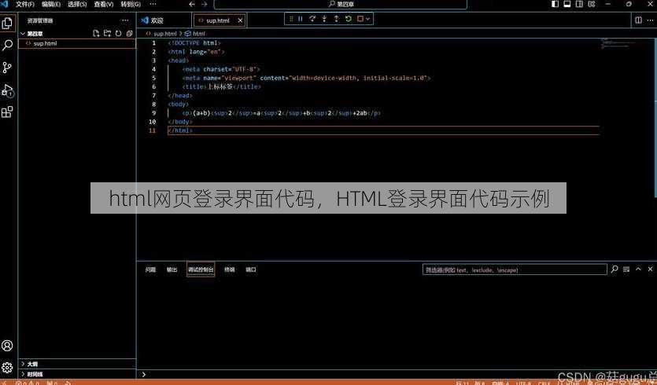Click magnifier icon beside debug console filter
The width and height of the screenshot is (657, 385).
pos(615,269)
